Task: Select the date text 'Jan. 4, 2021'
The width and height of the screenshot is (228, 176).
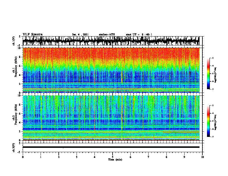Action: pos(80,35)
